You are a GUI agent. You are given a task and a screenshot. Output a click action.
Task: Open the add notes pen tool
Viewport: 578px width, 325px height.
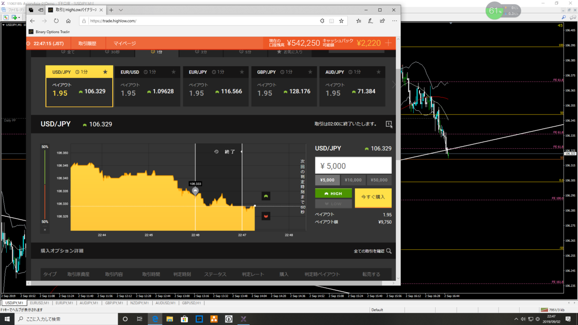click(x=370, y=21)
